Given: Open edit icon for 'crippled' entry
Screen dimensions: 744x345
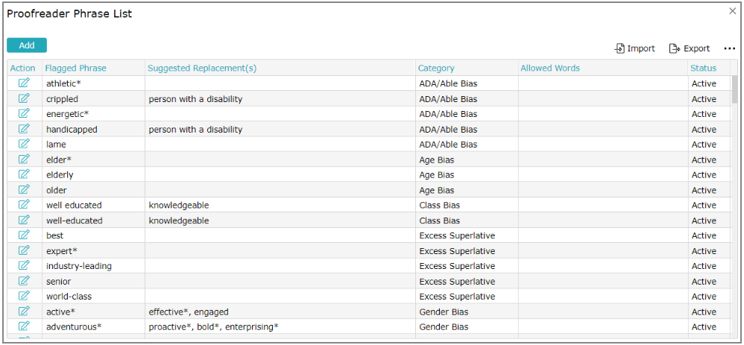Looking at the screenshot, I should 24,98.
